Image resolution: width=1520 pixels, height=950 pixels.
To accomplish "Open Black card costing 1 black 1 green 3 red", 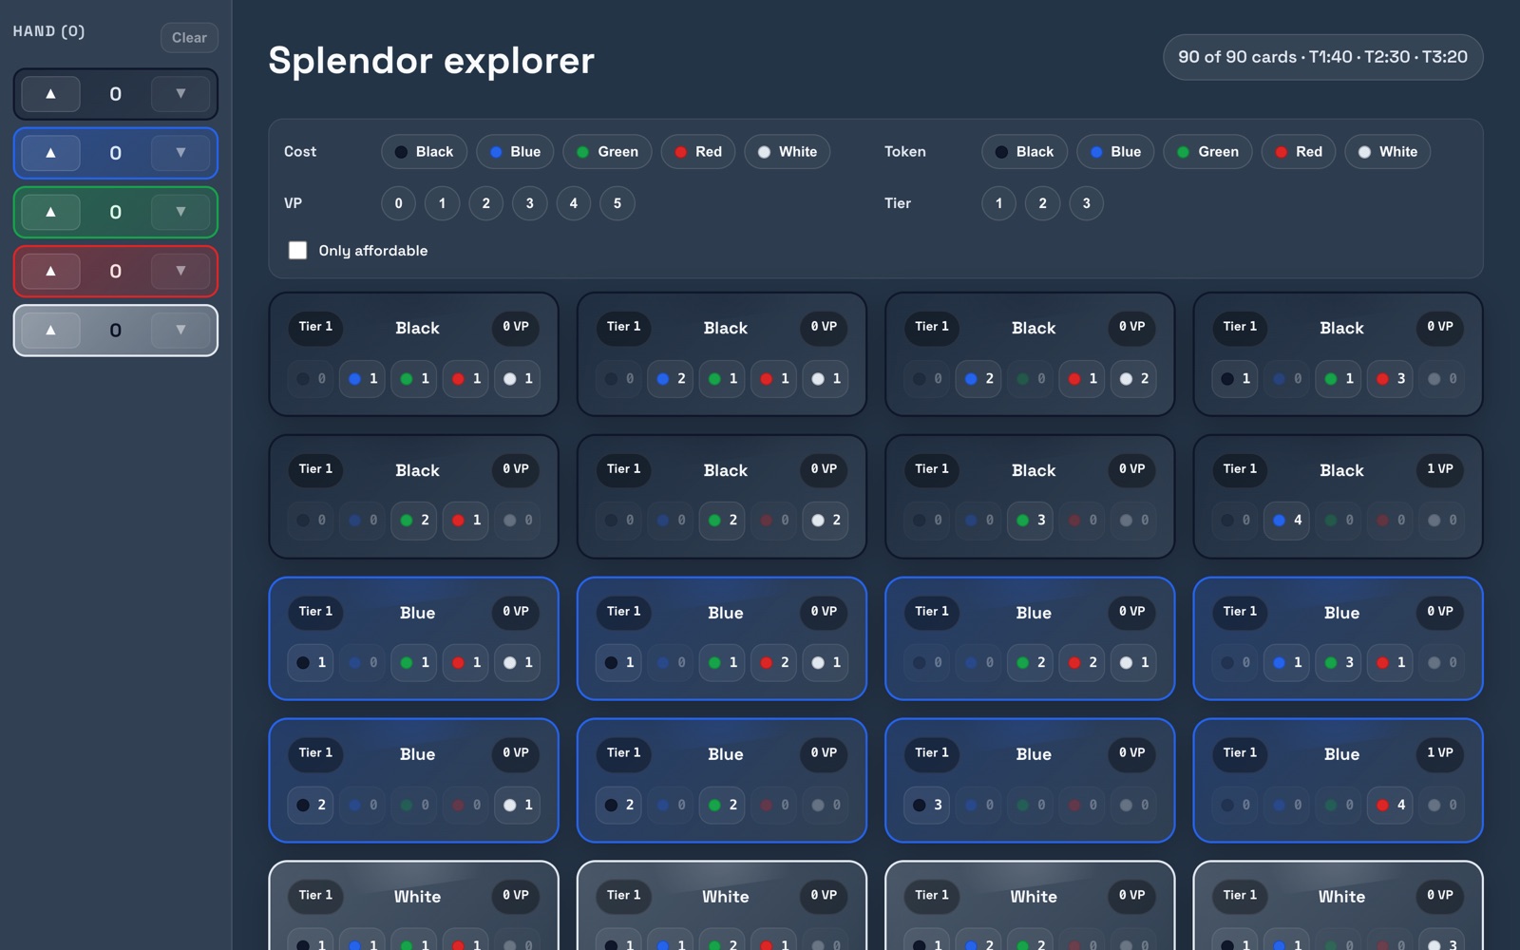I will 1339,354.
